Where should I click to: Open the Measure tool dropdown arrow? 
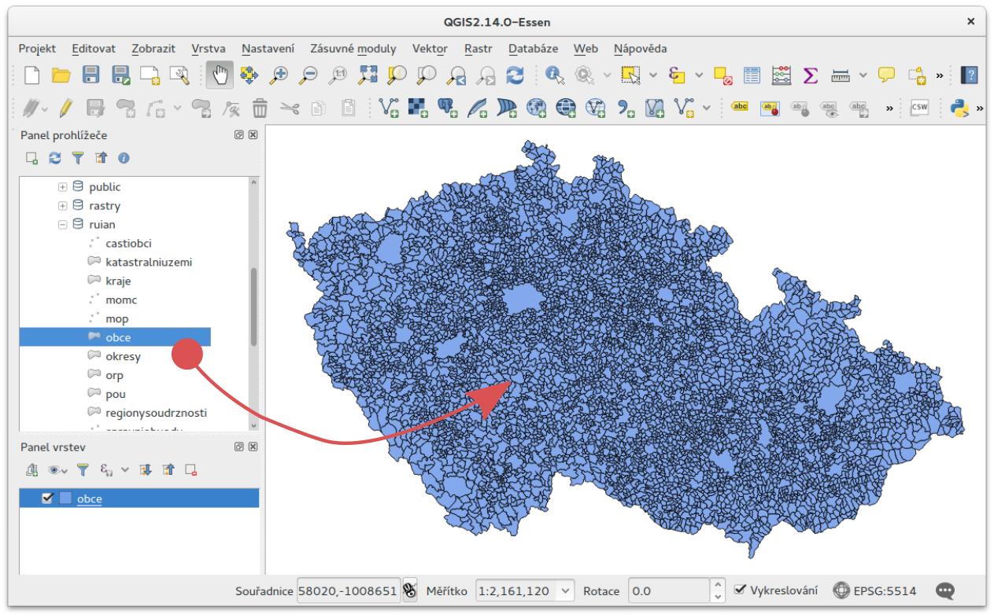click(863, 75)
